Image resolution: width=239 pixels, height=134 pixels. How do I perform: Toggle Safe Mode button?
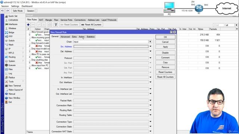18,11
